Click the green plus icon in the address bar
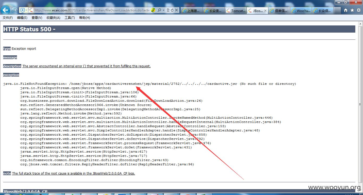This screenshot has height=195, width=363. tap(153, 10)
